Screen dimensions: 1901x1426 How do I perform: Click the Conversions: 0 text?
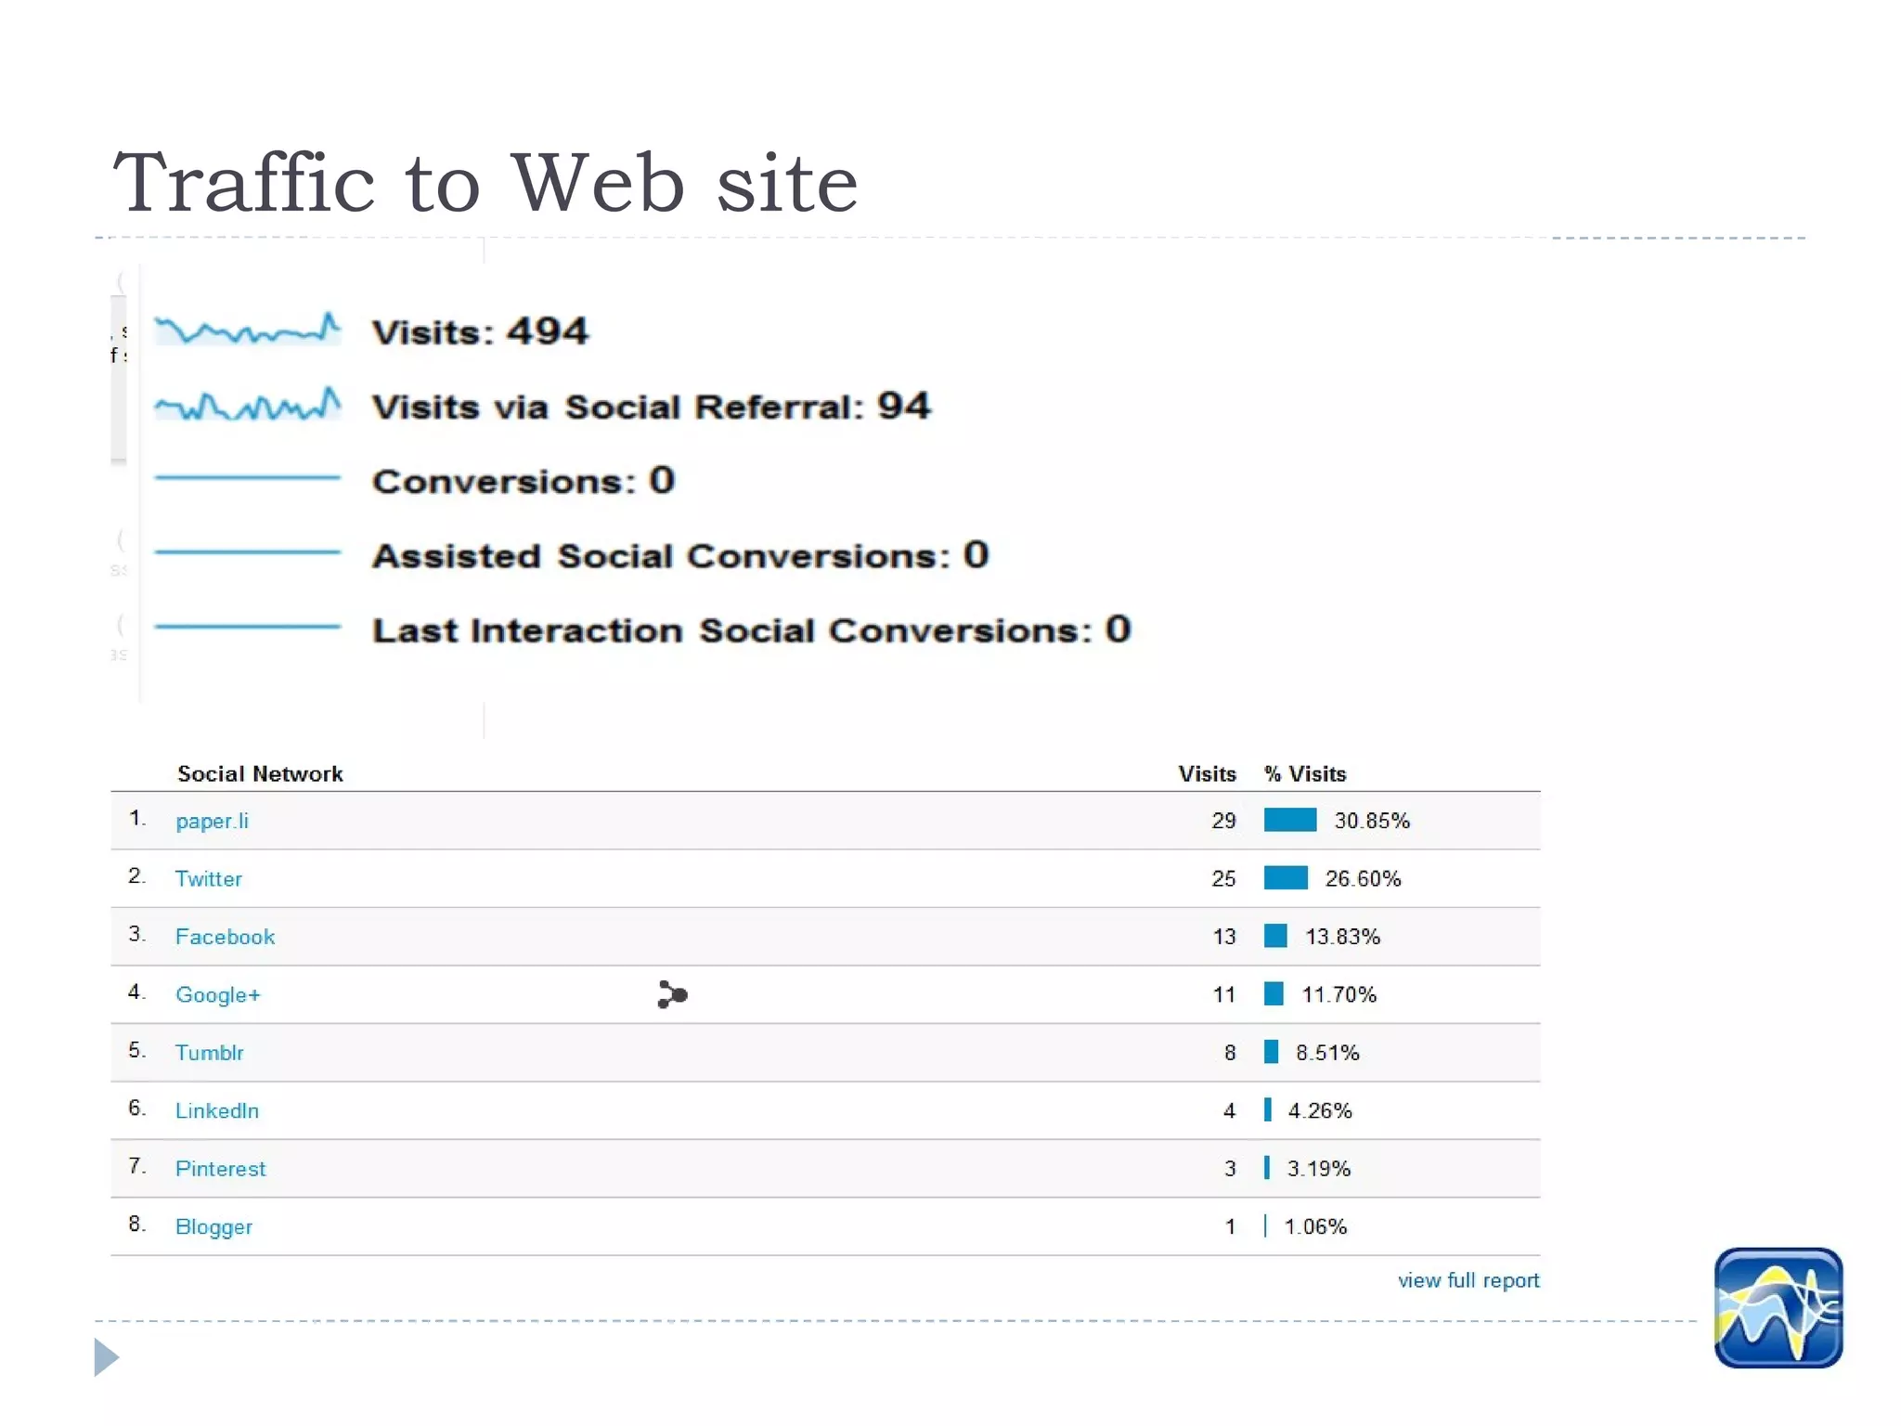(x=524, y=481)
